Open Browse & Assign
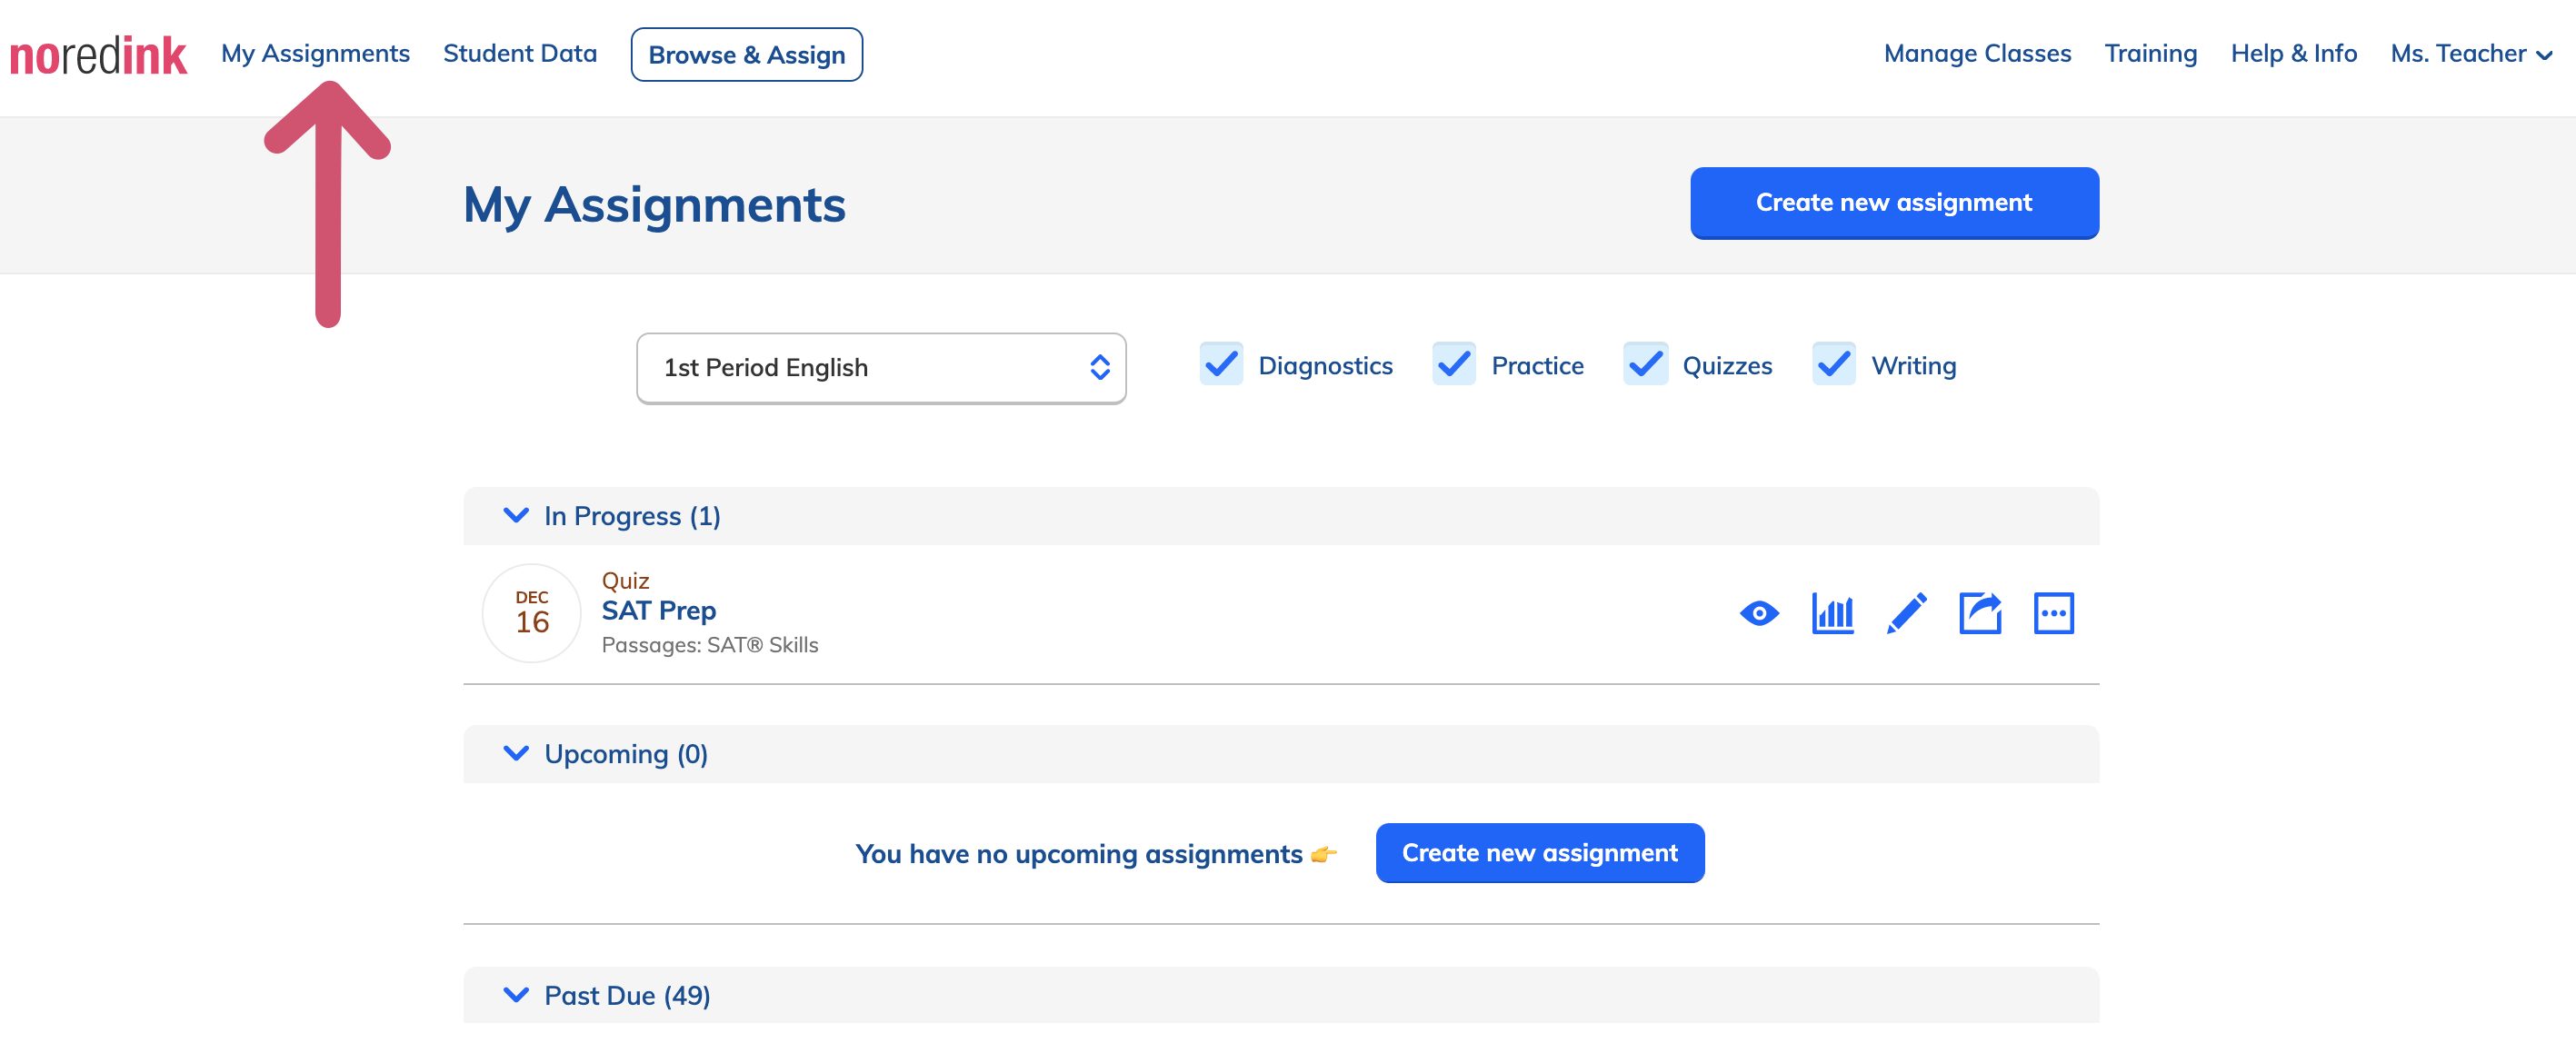Screen dimensions: 2576x1043 746,55
